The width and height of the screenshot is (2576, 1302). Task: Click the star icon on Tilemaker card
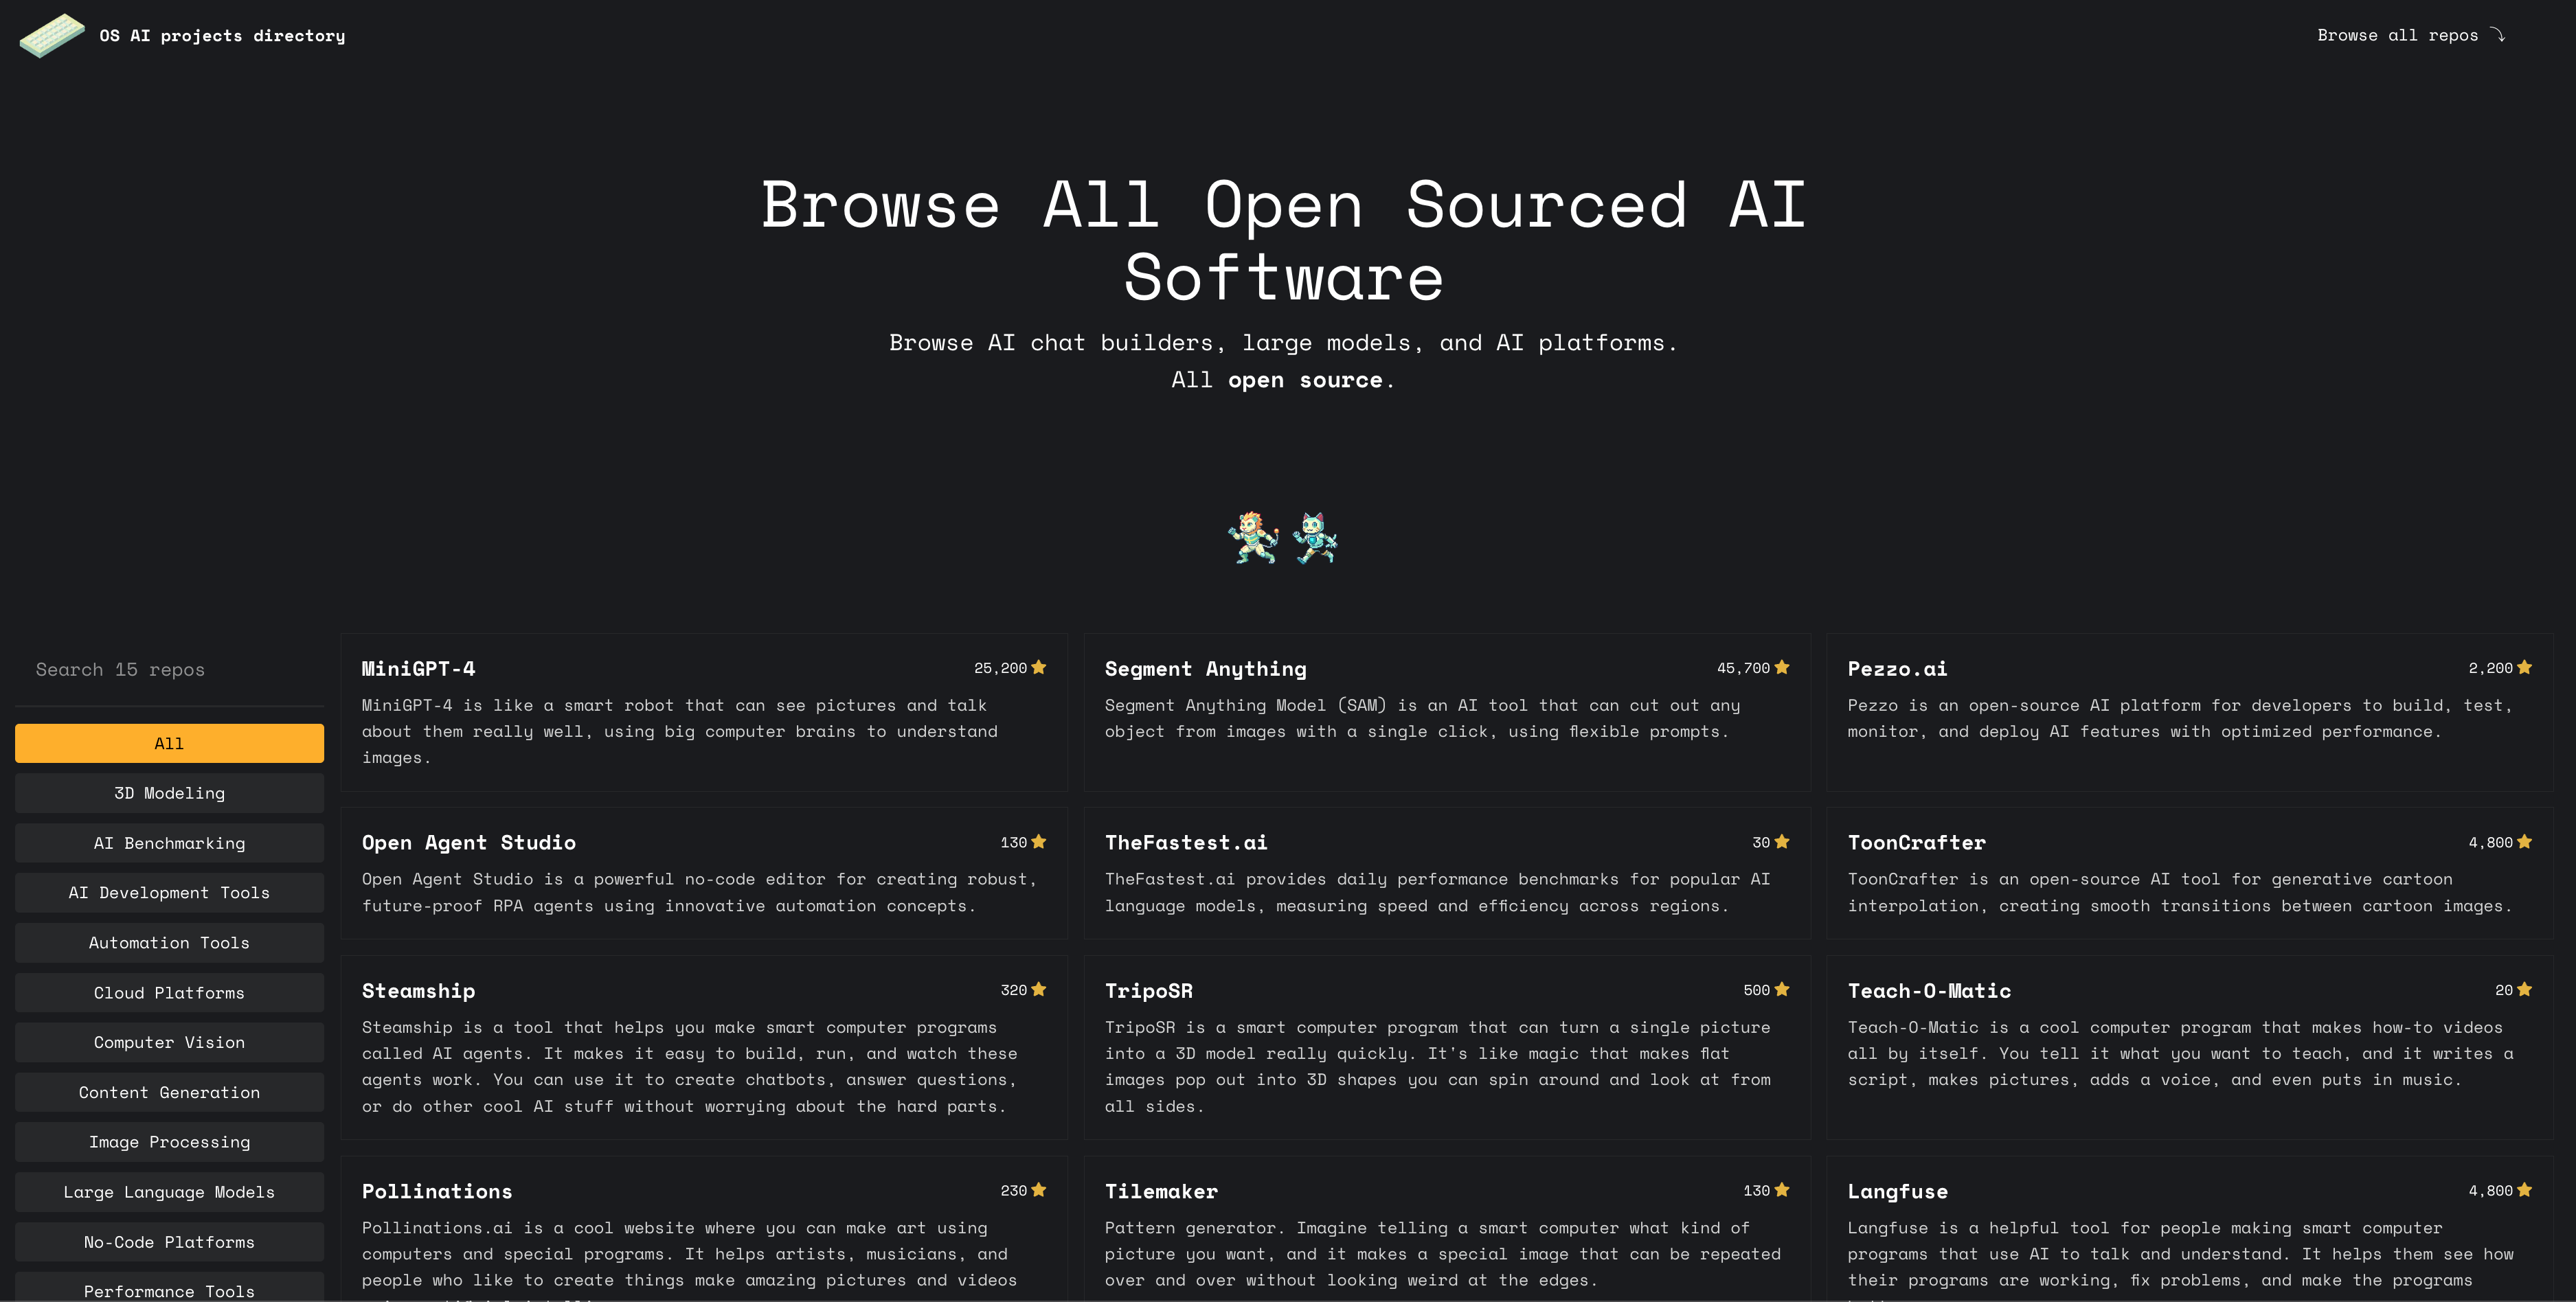tap(1782, 1190)
